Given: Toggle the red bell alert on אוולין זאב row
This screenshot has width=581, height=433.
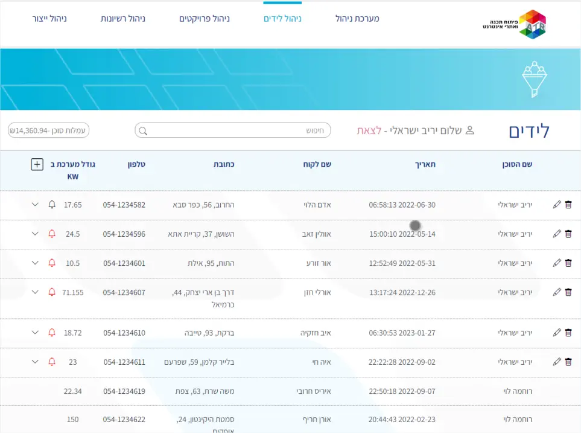Looking at the screenshot, I should (52, 234).
